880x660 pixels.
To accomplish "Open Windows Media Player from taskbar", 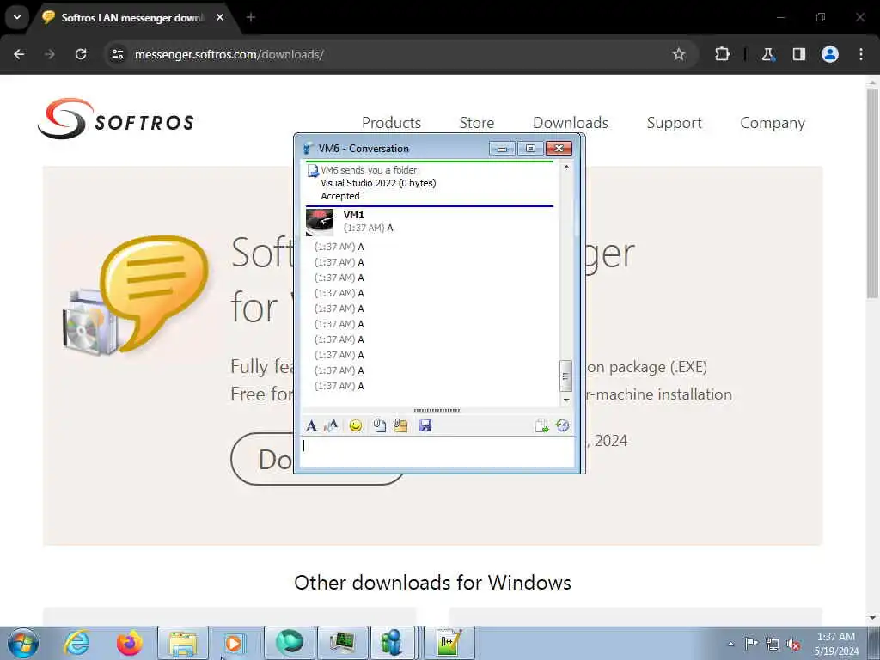I will click(235, 643).
